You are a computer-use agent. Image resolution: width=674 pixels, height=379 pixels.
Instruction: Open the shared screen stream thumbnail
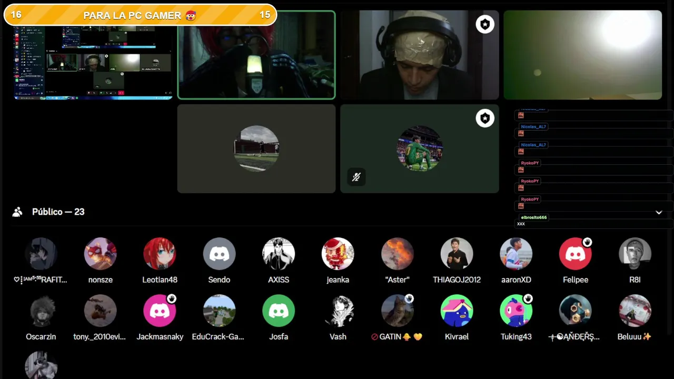click(93, 62)
